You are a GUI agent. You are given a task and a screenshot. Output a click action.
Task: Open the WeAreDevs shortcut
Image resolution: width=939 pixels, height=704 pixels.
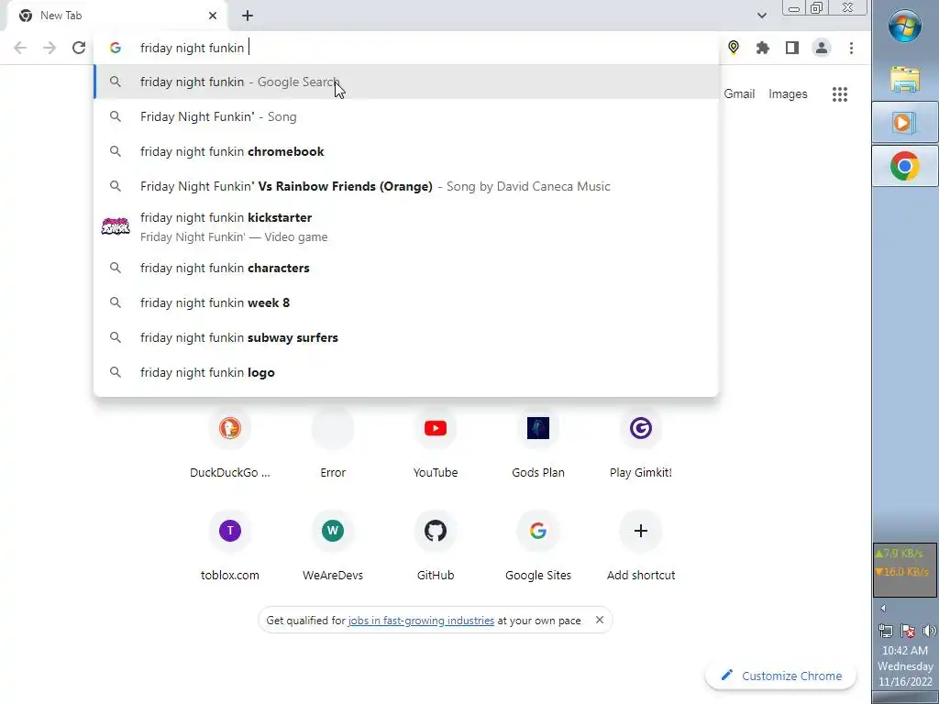pyautogui.click(x=333, y=545)
